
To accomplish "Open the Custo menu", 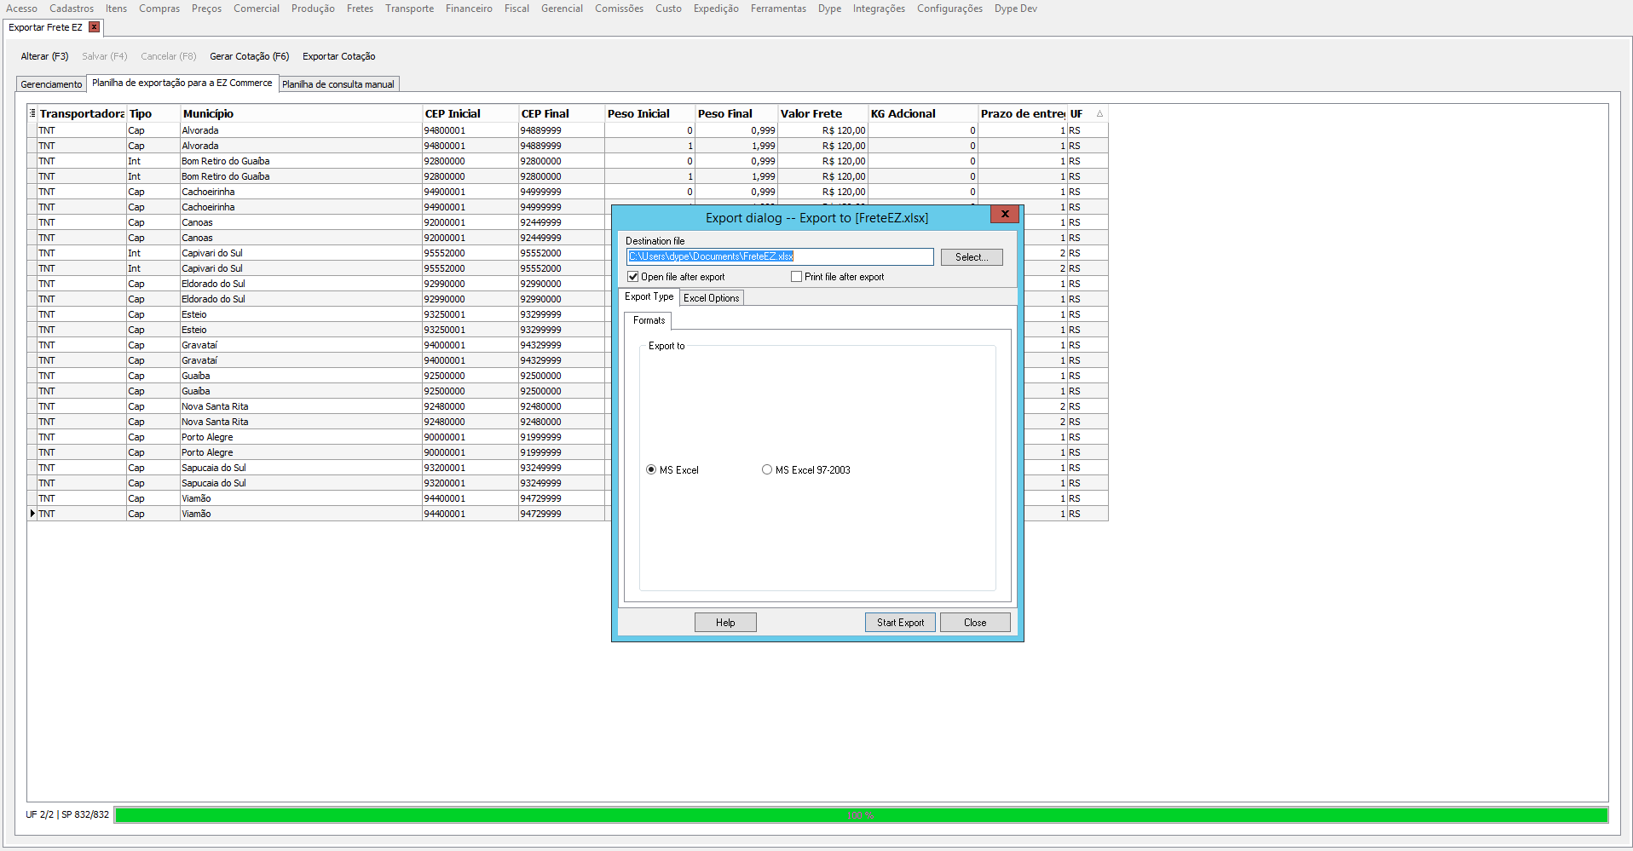I will click(668, 9).
